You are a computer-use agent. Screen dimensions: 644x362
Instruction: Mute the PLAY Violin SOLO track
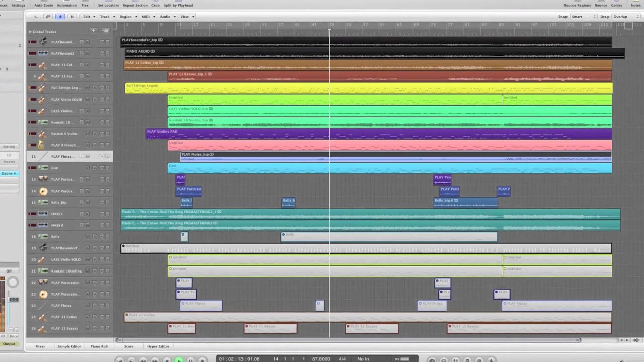click(102, 99)
